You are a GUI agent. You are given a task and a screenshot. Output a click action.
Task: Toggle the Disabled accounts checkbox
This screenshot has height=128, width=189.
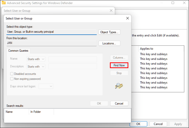[x=12, y=74]
